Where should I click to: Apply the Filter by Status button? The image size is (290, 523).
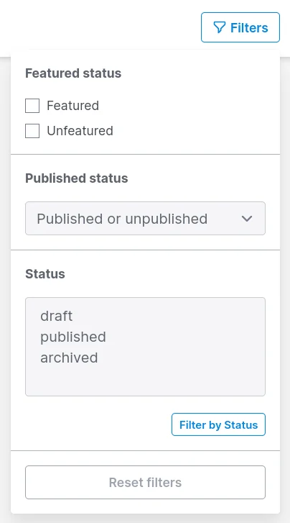pyautogui.click(x=218, y=424)
